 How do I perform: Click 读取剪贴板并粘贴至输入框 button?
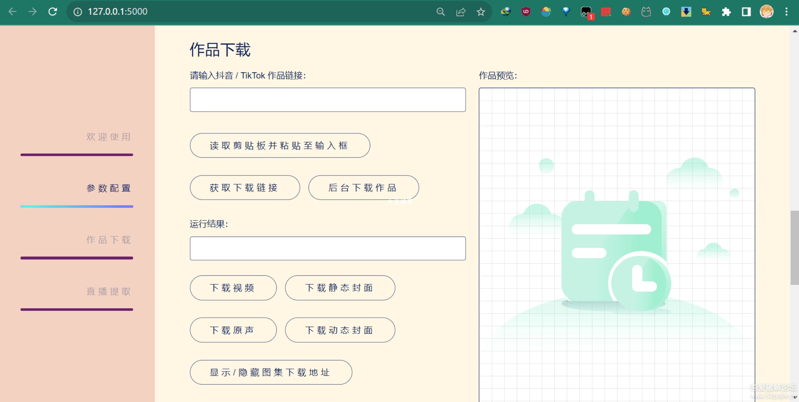(280, 146)
